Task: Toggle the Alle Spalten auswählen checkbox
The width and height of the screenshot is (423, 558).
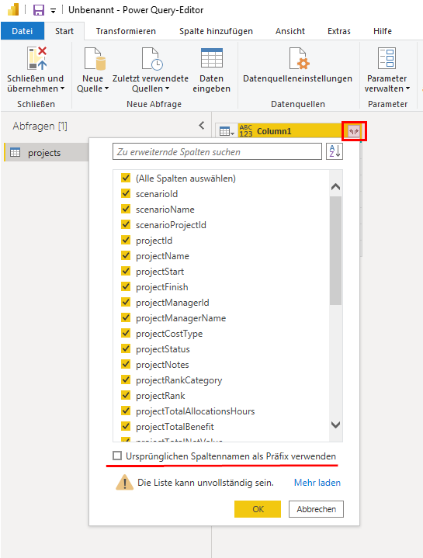Action: pyautogui.click(x=126, y=178)
